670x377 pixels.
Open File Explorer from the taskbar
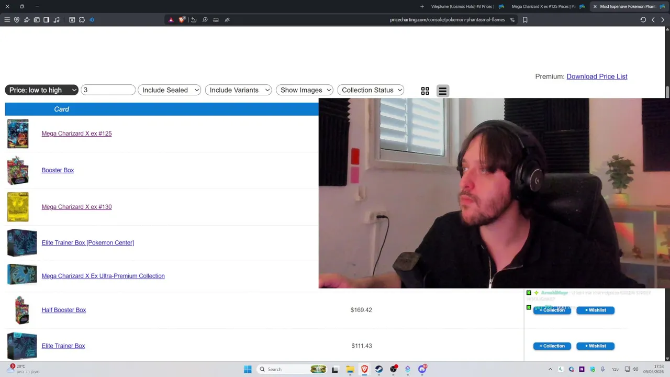(x=350, y=369)
